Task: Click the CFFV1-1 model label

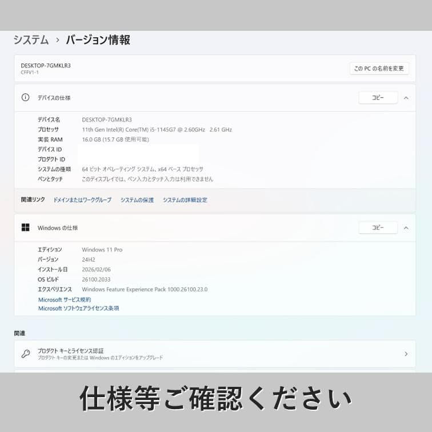Action: pyautogui.click(x=30, y=73)
